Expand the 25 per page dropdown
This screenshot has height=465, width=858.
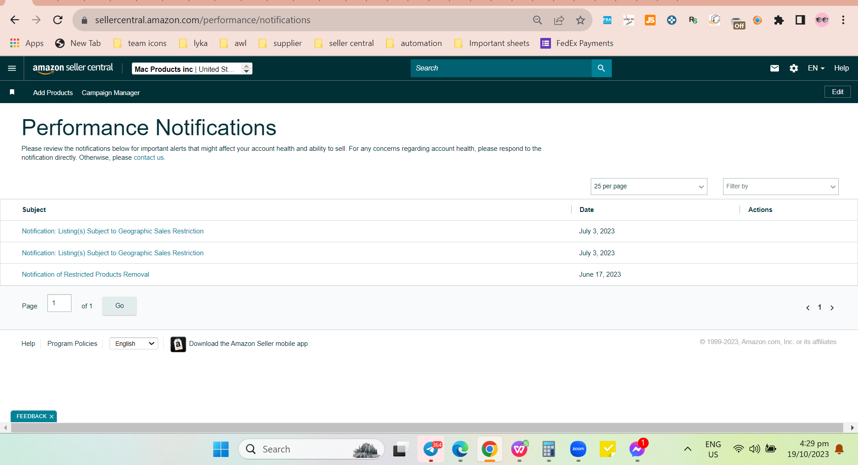tap(649, 187)
